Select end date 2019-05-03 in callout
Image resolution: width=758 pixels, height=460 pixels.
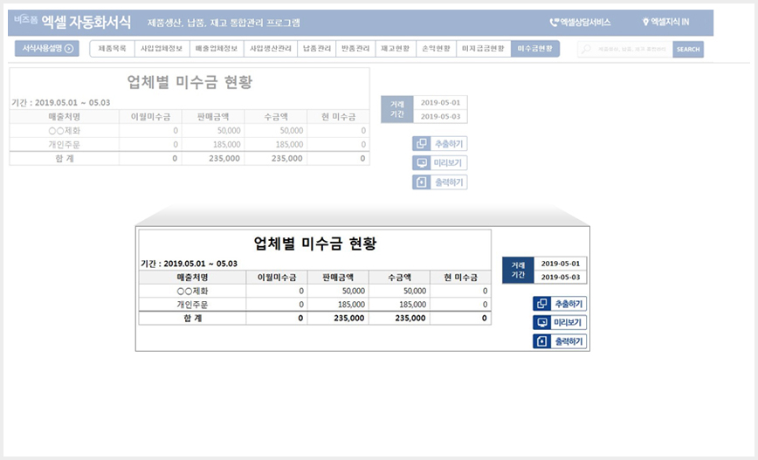[x=561, y=277]
